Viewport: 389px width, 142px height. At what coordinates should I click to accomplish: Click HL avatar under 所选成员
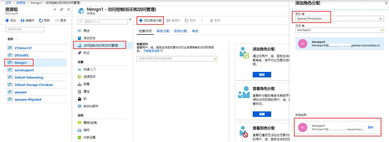303,127
